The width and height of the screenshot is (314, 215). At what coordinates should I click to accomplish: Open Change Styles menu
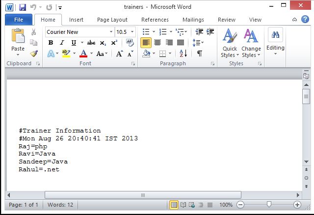[251, 43]
